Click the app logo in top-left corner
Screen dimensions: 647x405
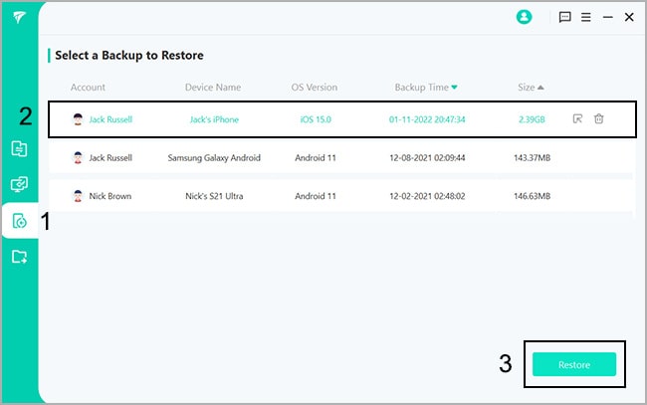pos(19,18)
